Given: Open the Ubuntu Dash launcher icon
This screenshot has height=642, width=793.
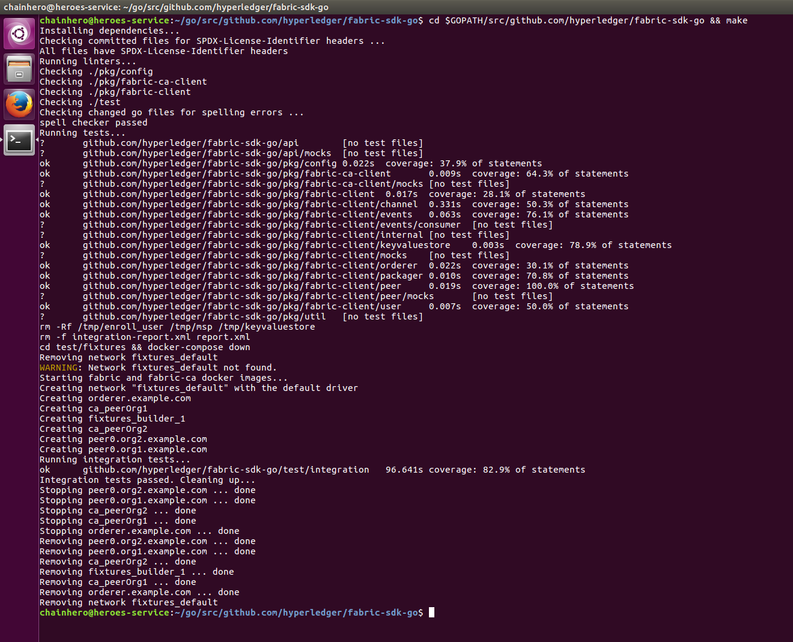Looking at the screenshot, I should tap(19, 34).
